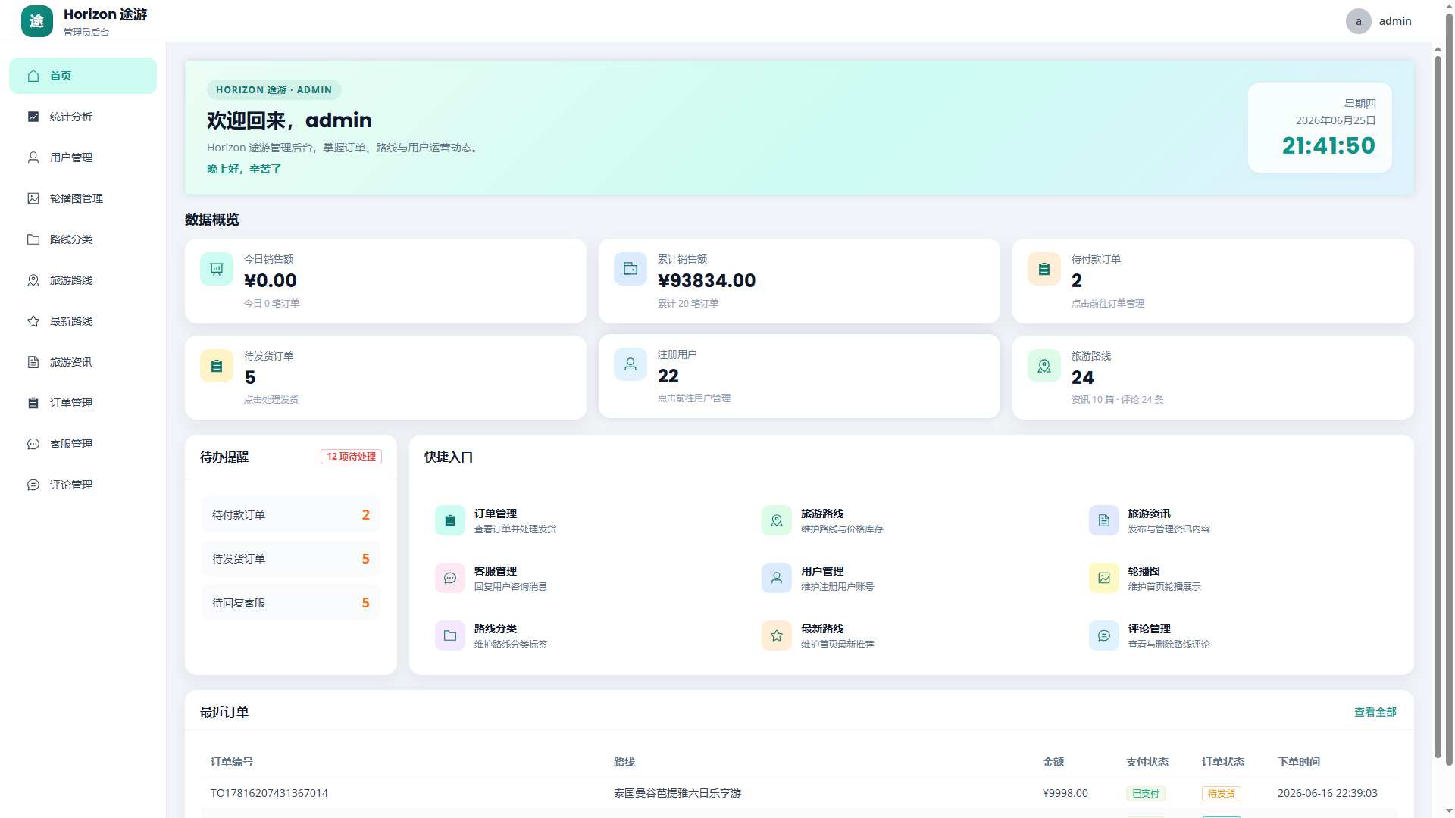Open 订单管理 shortcut in 快捷入口
This screenshot has height=818, width=1455.
pos(496,520)
